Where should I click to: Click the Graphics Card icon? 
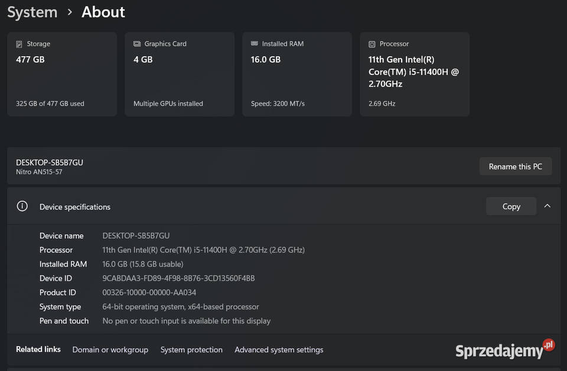[x=136, y=44]
